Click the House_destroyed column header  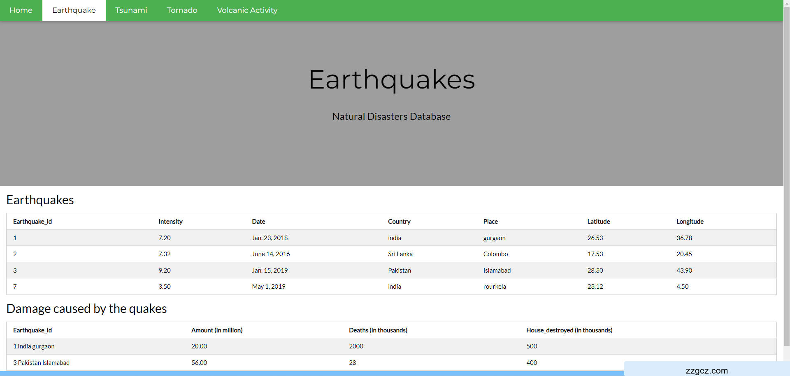click(569, 330)
